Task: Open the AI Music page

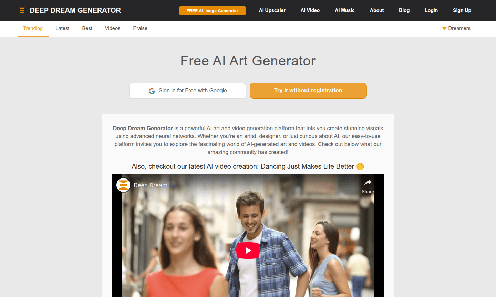Action: pyautogui.click(x=345, y=10)
